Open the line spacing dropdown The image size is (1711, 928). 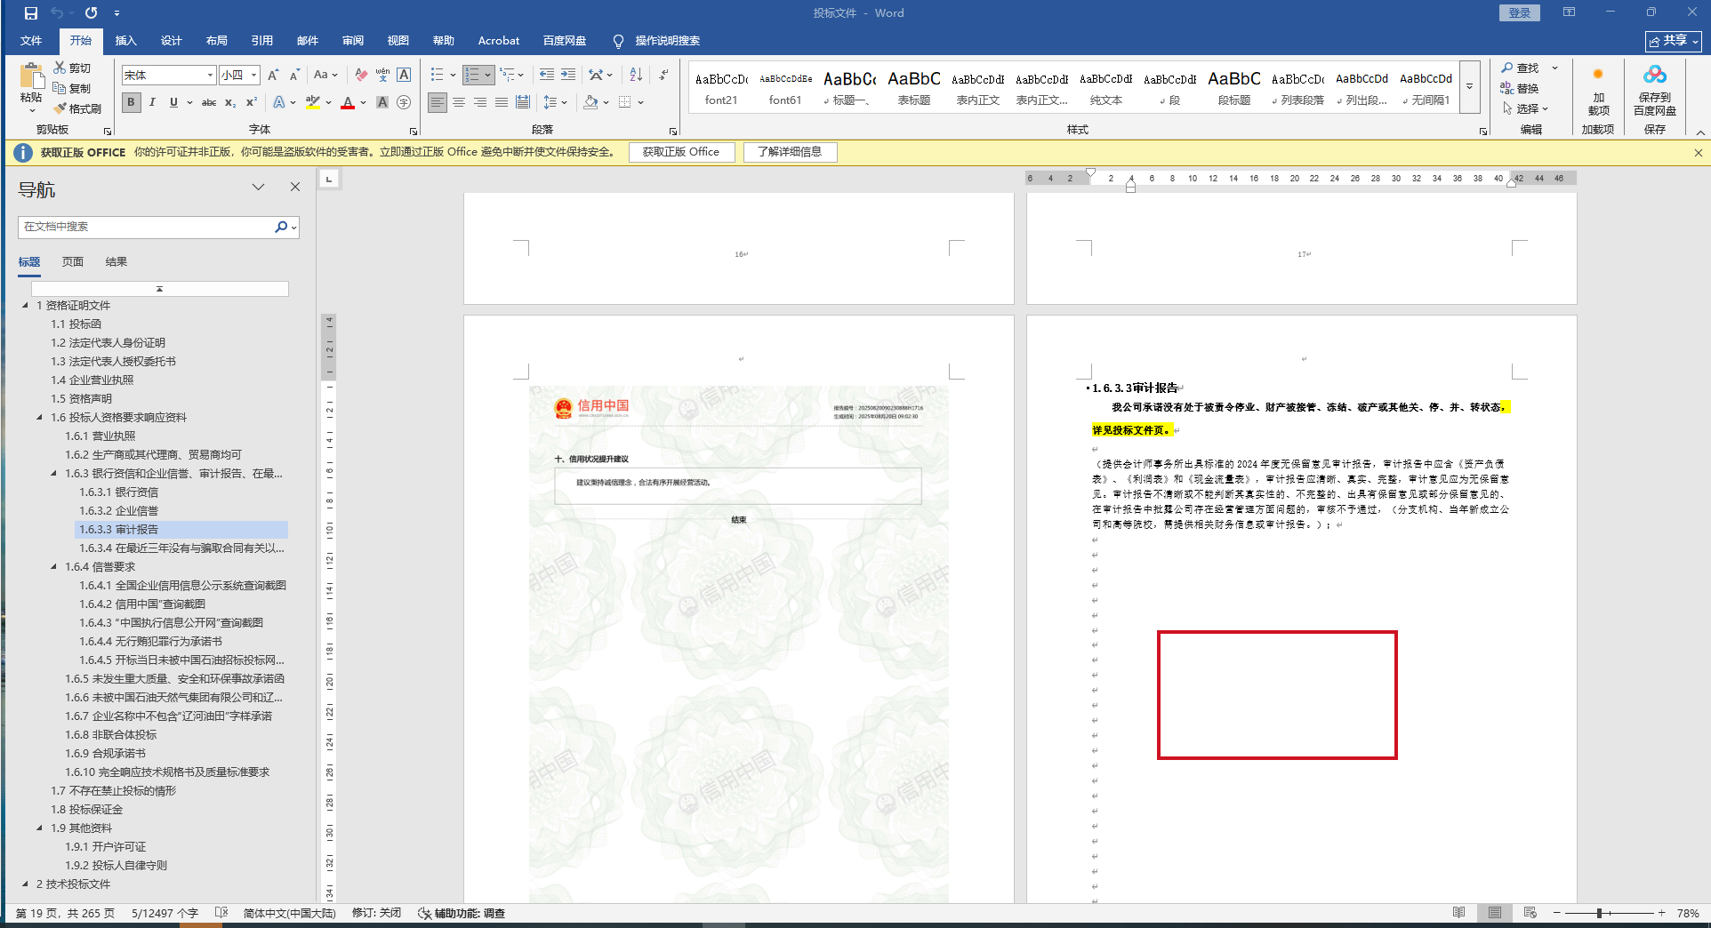555,103
